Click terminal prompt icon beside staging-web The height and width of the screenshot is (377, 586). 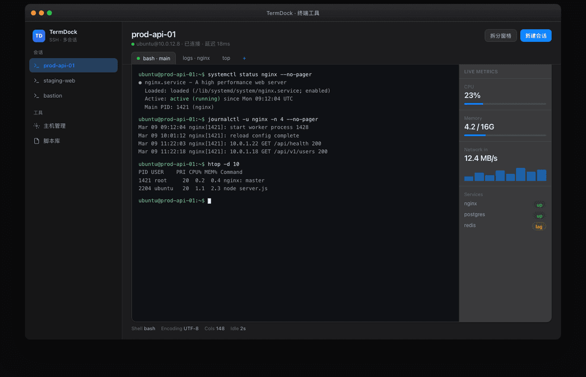pos(37,81)
